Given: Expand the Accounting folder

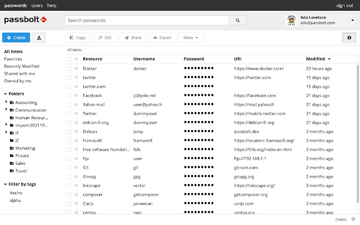Looking at the screenshot, I should tap(6, 102).
